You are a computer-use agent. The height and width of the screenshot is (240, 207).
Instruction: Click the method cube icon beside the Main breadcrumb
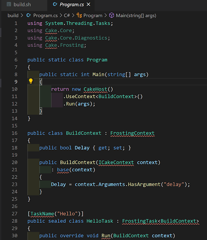(111, 15)
